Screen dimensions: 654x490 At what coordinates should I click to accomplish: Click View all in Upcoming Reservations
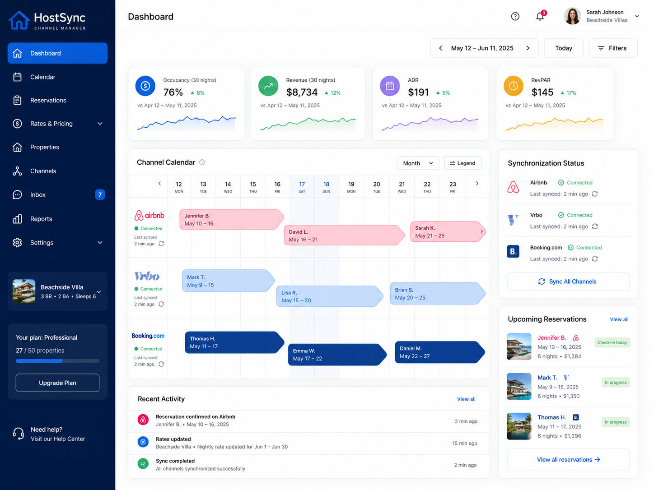pyautogui.click(x=619, y=319)
